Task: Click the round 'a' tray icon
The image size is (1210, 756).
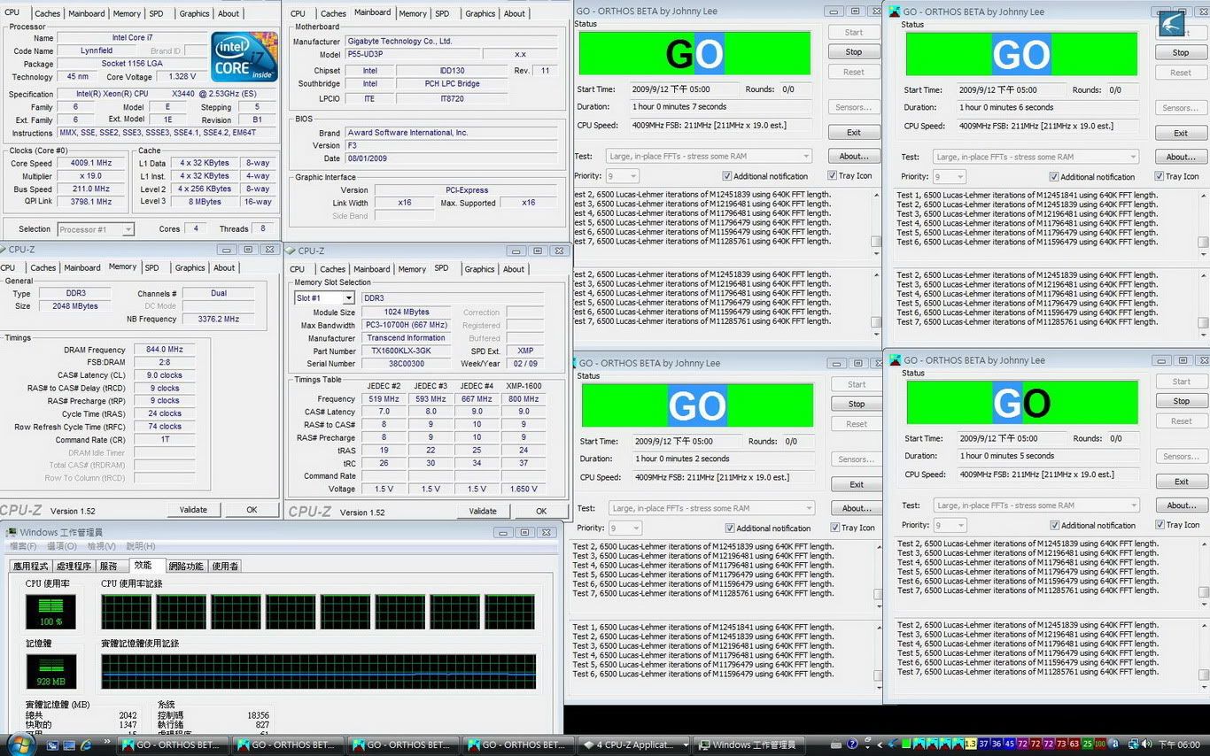Action: point(1113,744)
